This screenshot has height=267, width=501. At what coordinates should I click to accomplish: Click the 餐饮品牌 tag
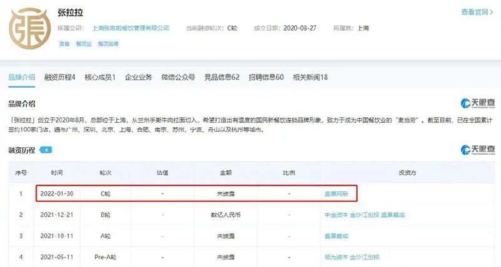pyautogui.click(x=108, y=44)
